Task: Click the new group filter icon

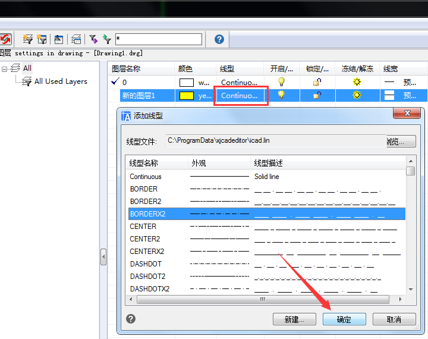Action: point(42,39)
